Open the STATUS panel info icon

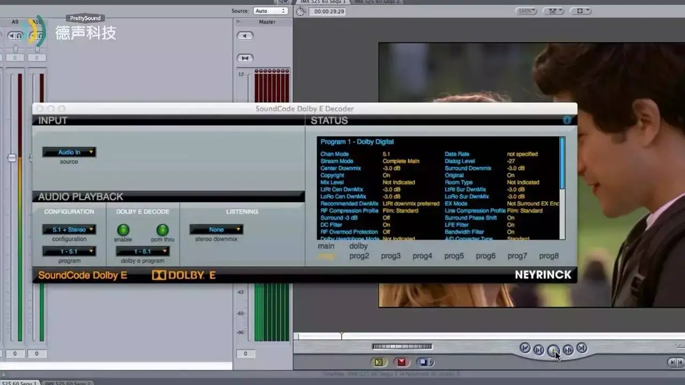[567, 120]
